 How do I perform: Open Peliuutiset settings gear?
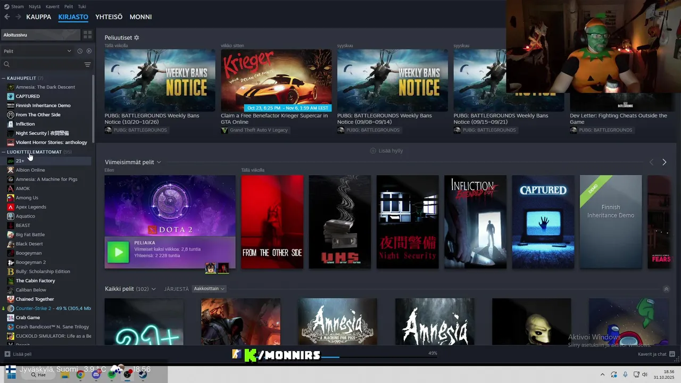coord(137,38)
